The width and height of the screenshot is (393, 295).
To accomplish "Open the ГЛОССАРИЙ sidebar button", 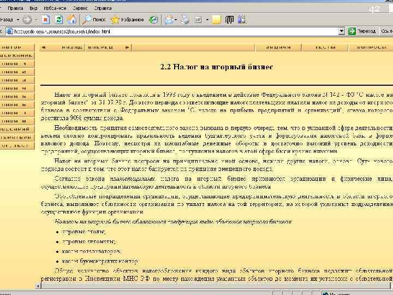I will (x=17, y=129).
